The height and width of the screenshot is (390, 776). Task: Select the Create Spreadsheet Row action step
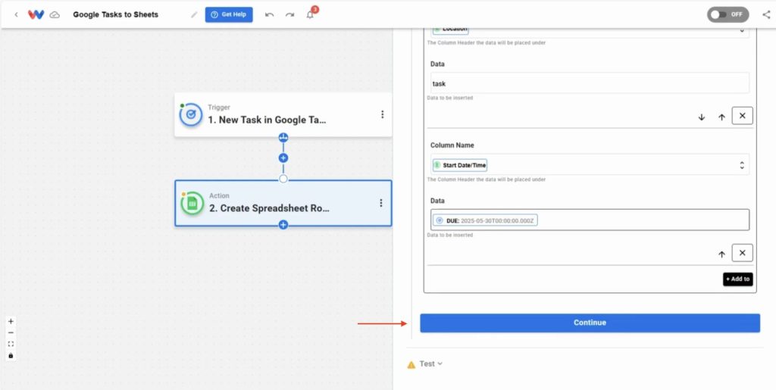tap(283, 203)
